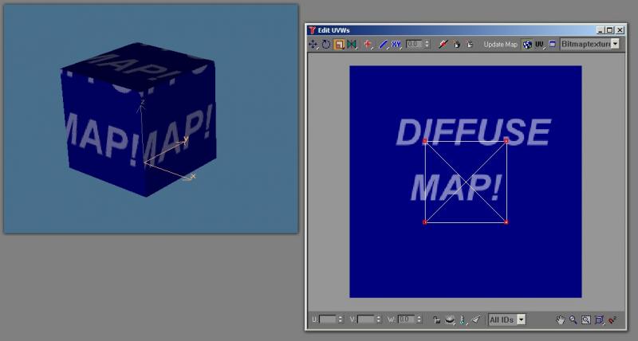Select the Move tool in Edit UVWs
Screen dimensions: 638x341
click(313, 45)
